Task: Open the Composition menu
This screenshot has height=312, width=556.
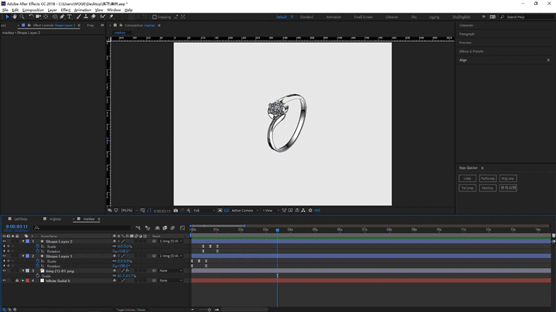Action: click(x=33, y=10)
